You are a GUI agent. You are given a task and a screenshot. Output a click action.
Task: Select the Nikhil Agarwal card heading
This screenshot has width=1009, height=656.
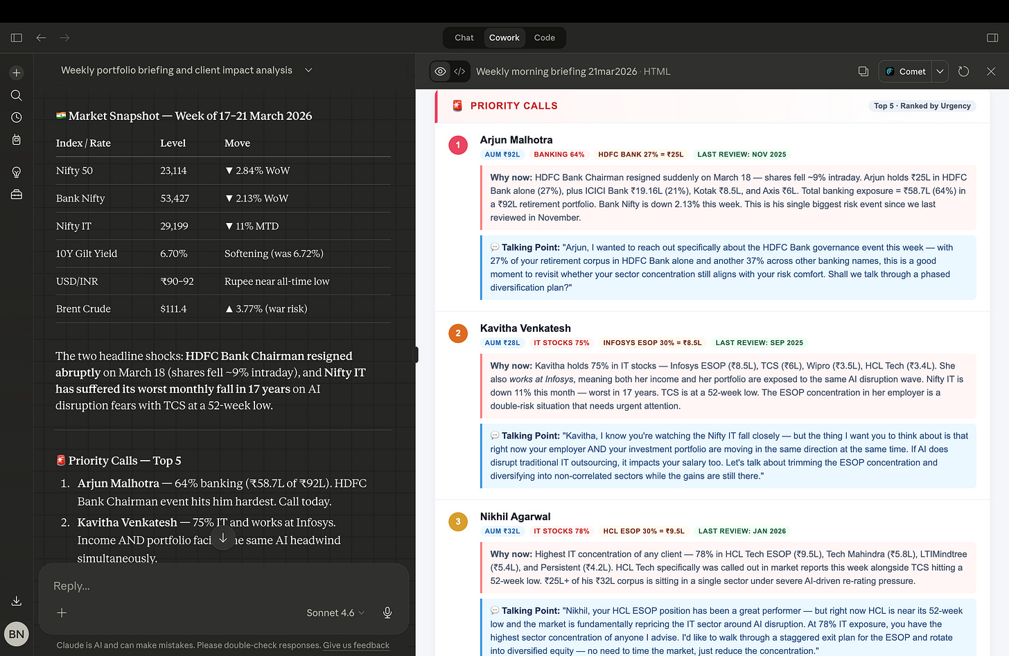(x=516, y=517)
